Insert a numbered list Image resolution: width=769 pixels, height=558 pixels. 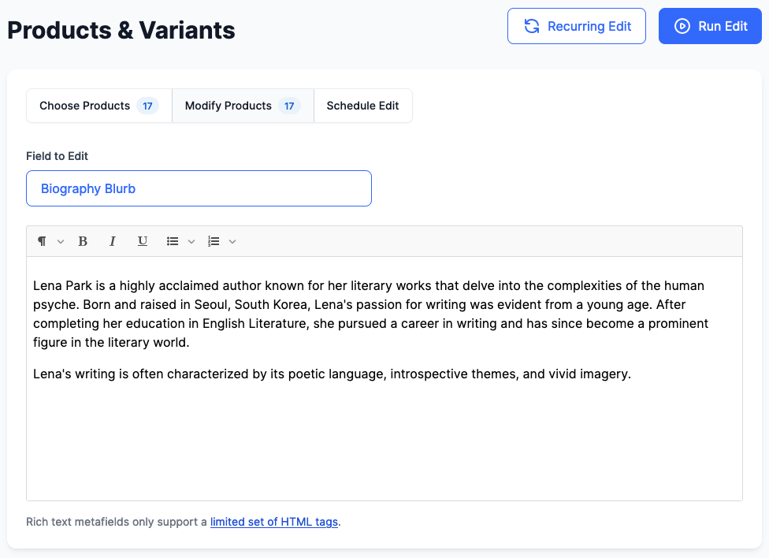point(214,241)
